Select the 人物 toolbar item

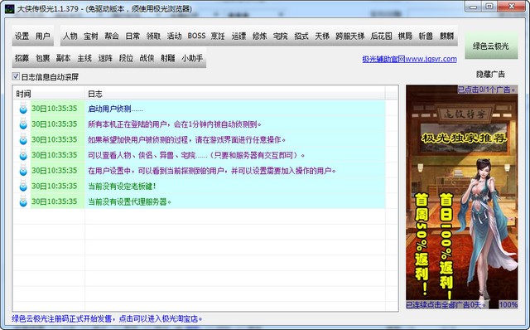coord(70,36)
